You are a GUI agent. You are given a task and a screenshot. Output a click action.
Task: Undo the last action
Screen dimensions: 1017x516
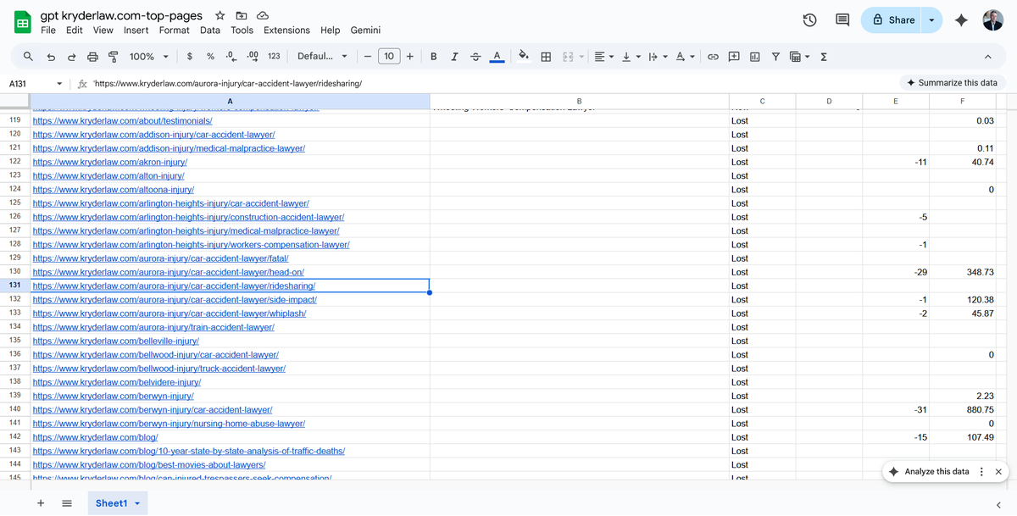(x=51, y=57)
